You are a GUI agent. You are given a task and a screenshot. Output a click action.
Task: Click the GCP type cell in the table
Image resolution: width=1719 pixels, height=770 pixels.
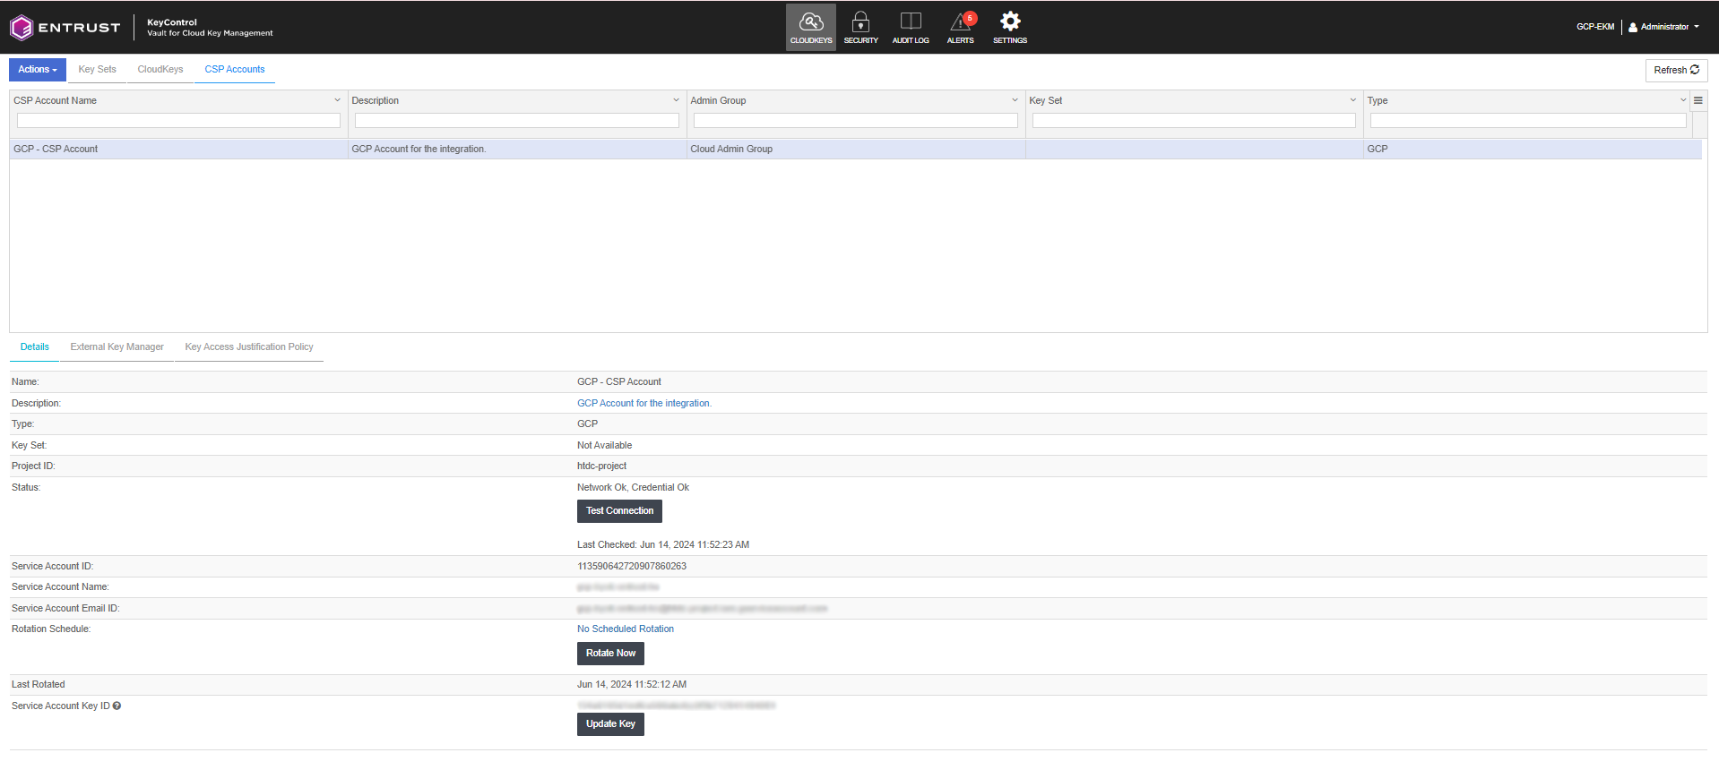coord(1533,150)
